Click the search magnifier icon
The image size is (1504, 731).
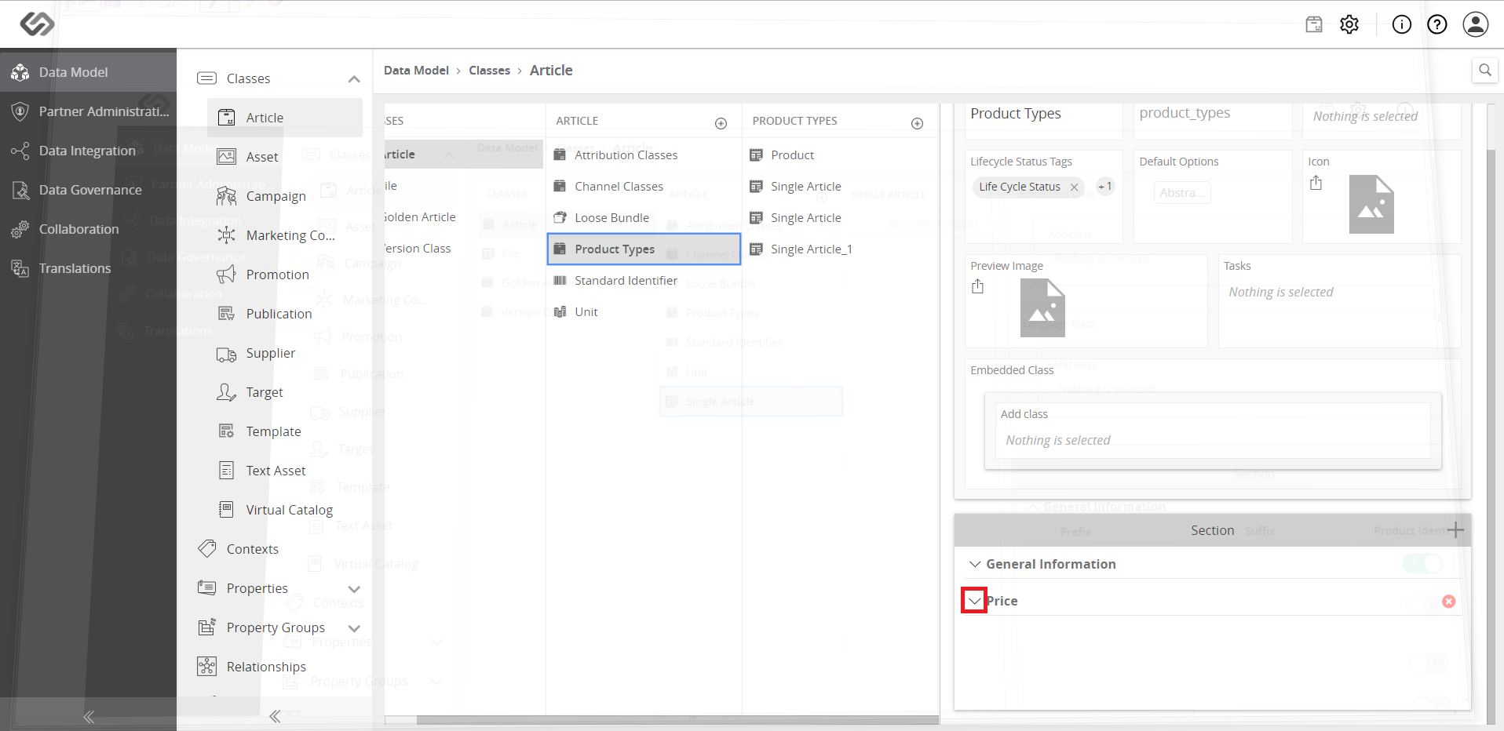(x=1485, y=70)
